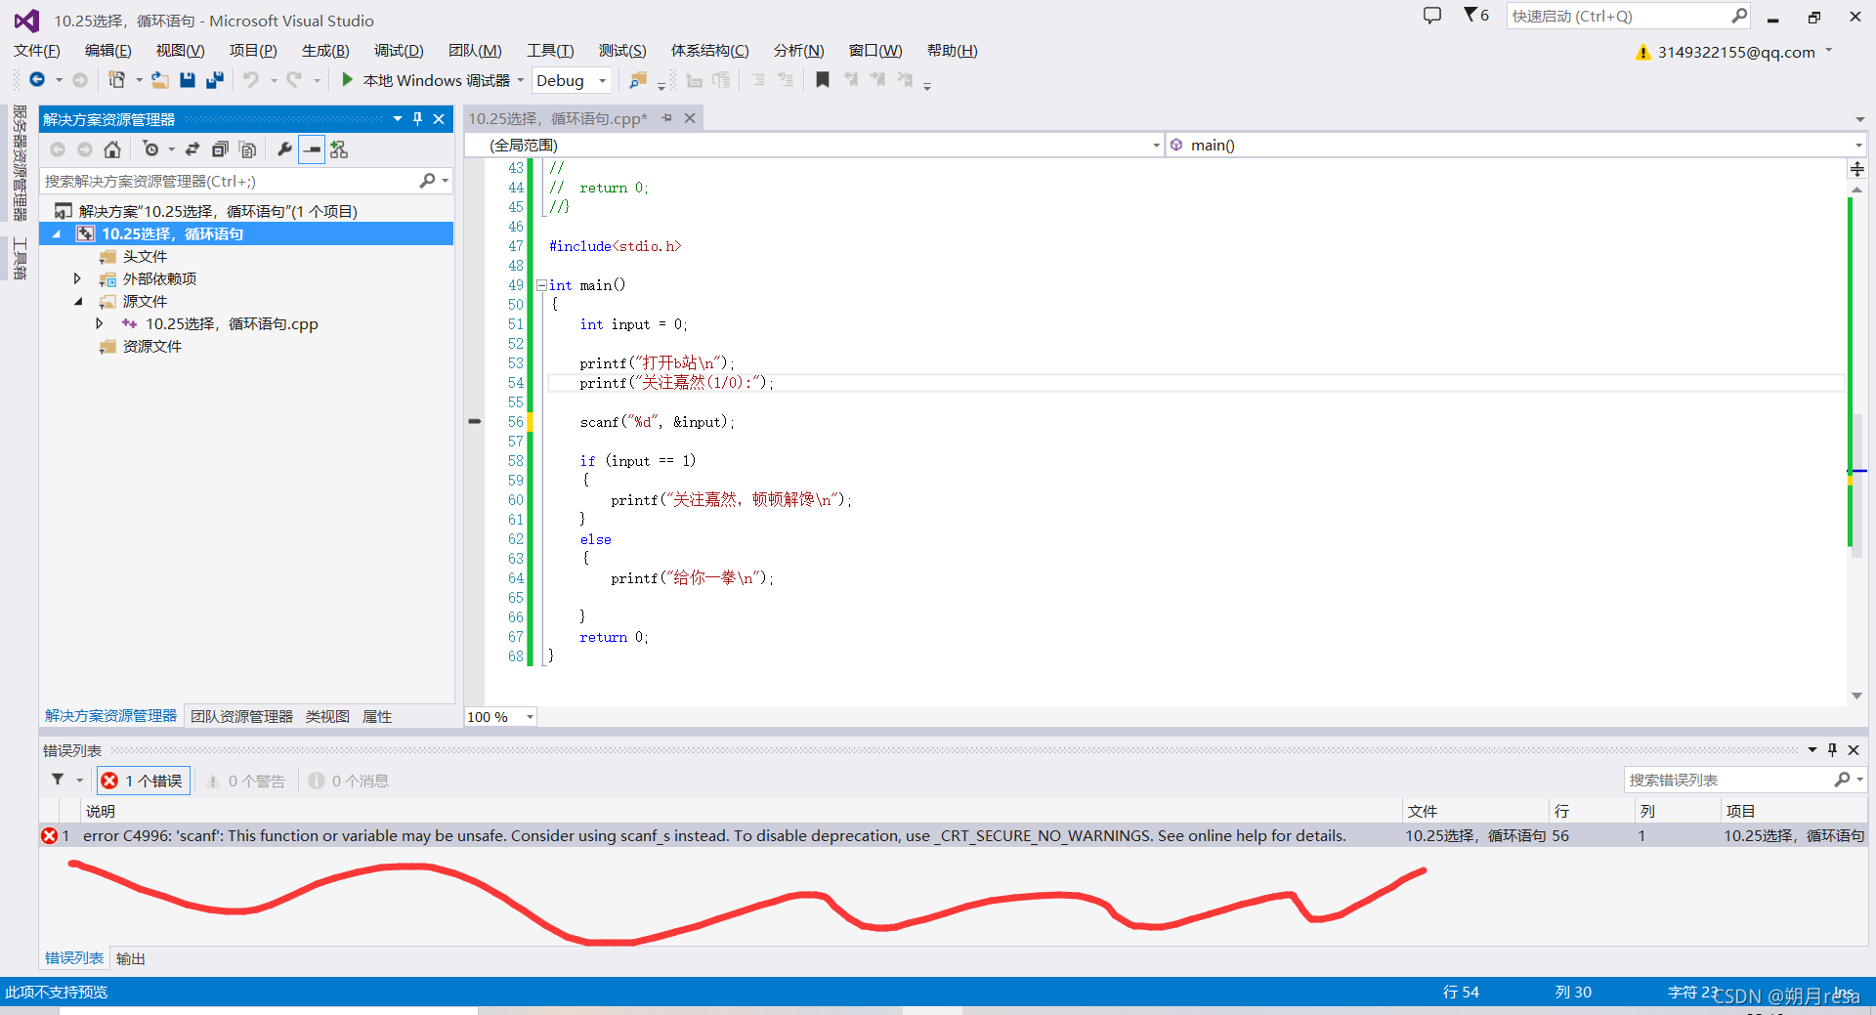Click the bookmark toggle icon in toolbar
The image size is (1876, 1015).
pos(823,80)
